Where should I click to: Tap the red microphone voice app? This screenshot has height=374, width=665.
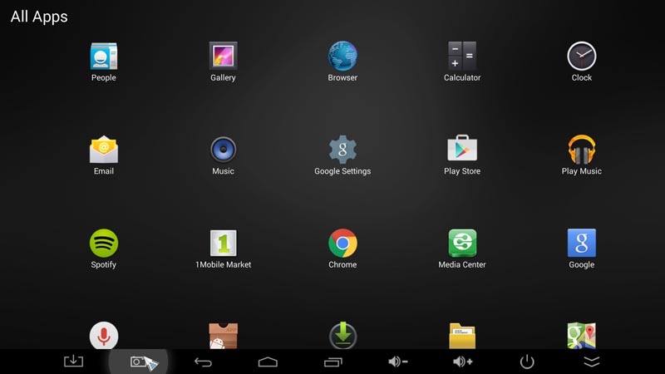pos(103,336)
